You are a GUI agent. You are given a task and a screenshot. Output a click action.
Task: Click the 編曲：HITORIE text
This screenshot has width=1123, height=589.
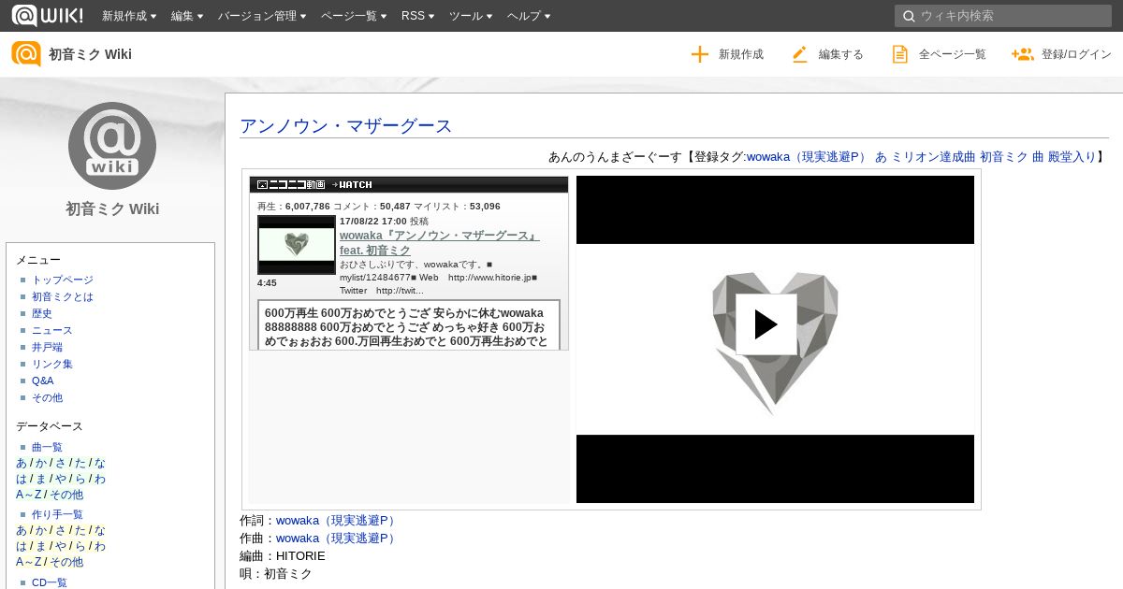[283, 555]
